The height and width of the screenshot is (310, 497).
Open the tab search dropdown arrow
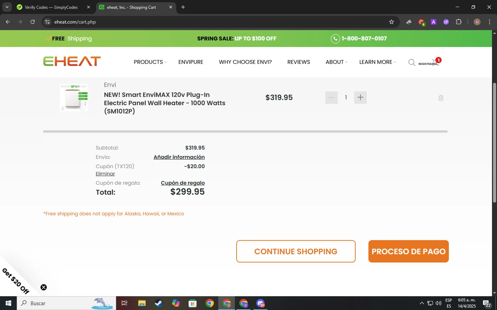tap(7, 7)
